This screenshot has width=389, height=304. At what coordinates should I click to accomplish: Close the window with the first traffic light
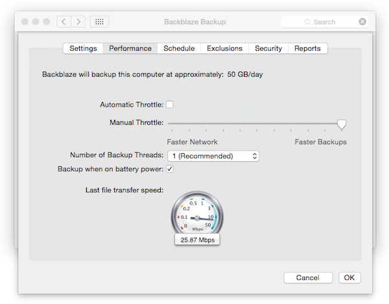(x=25, y=21)
